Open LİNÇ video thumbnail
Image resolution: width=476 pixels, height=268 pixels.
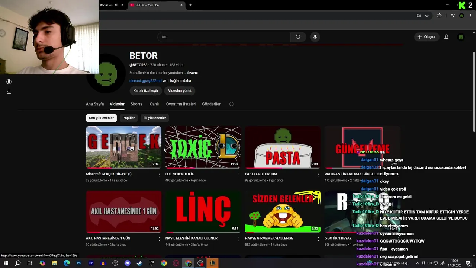[203, 212]
